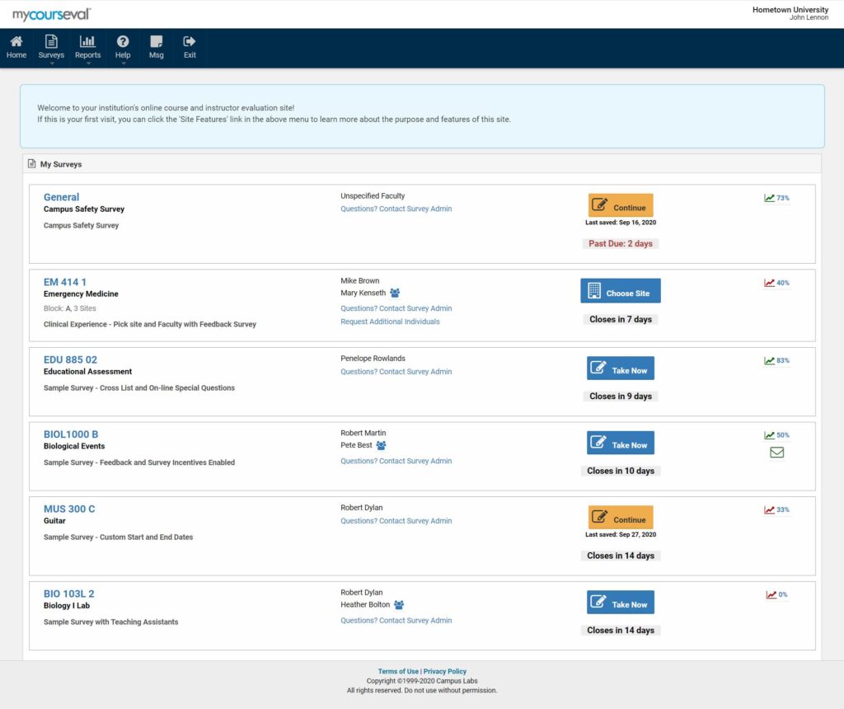Contact Survey Admin for Guitar
This screenshot has height=709, width=844.
[x=396, y=520]
